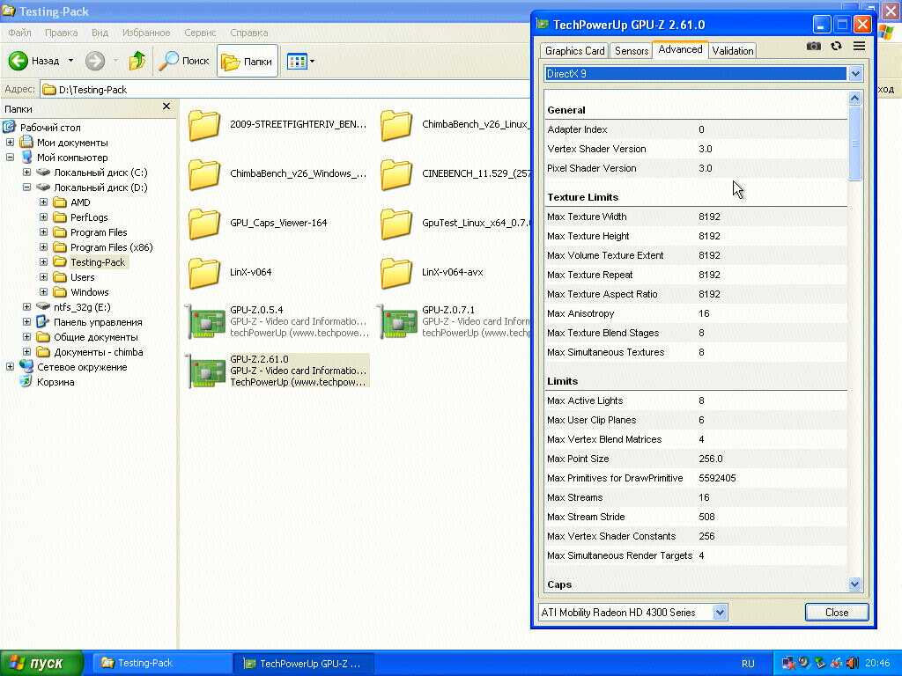Viewport: 902px width, 676px height.
Task: Open the GPU-Z hamburger menu
Action: (x=859, y=46)
